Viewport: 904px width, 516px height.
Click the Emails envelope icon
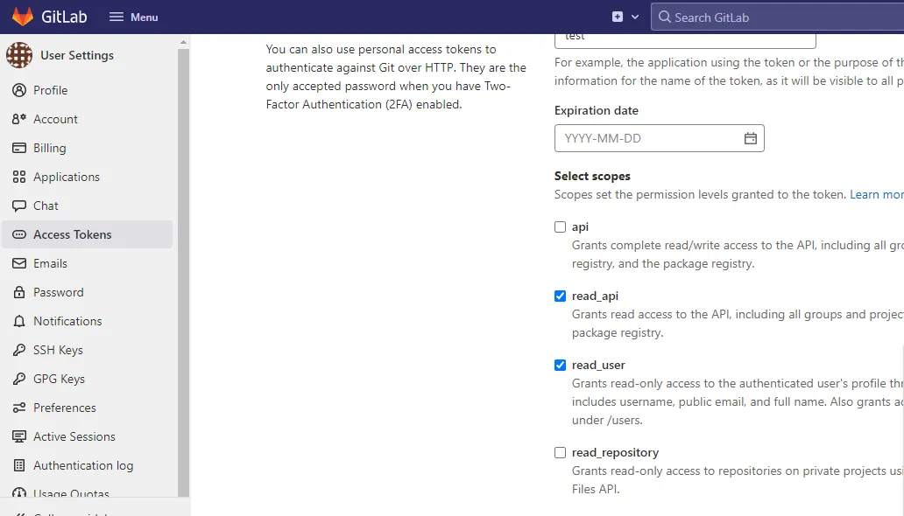(19, 263)
